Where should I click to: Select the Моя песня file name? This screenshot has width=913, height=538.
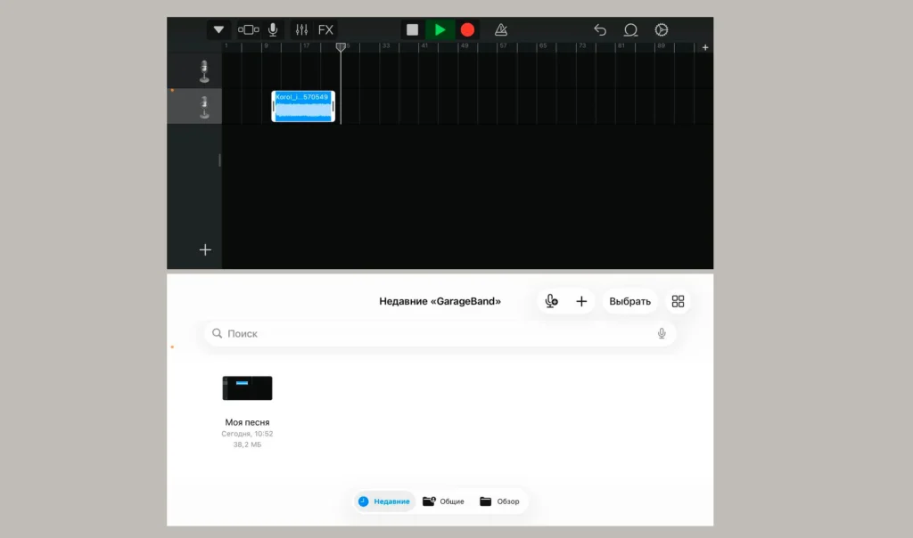[x=247, y=422]
